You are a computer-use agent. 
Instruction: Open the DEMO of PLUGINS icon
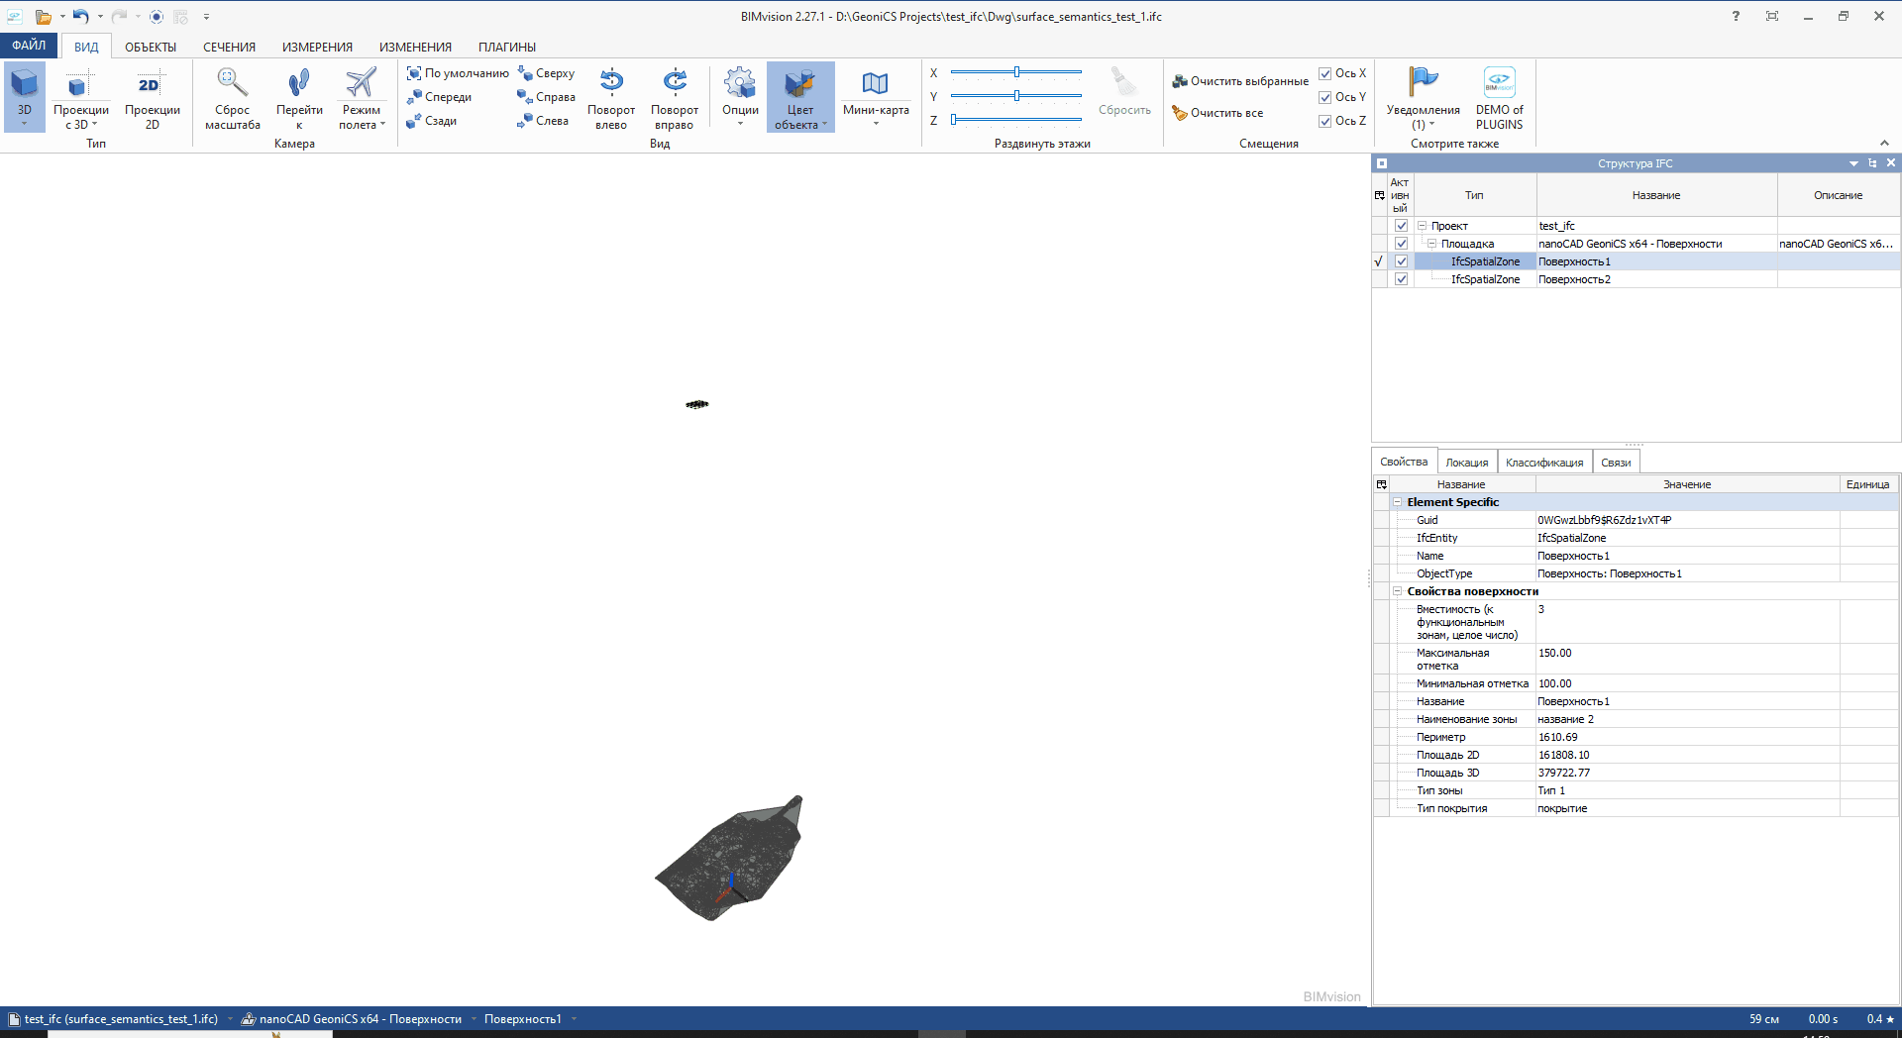pos(1499,83)
